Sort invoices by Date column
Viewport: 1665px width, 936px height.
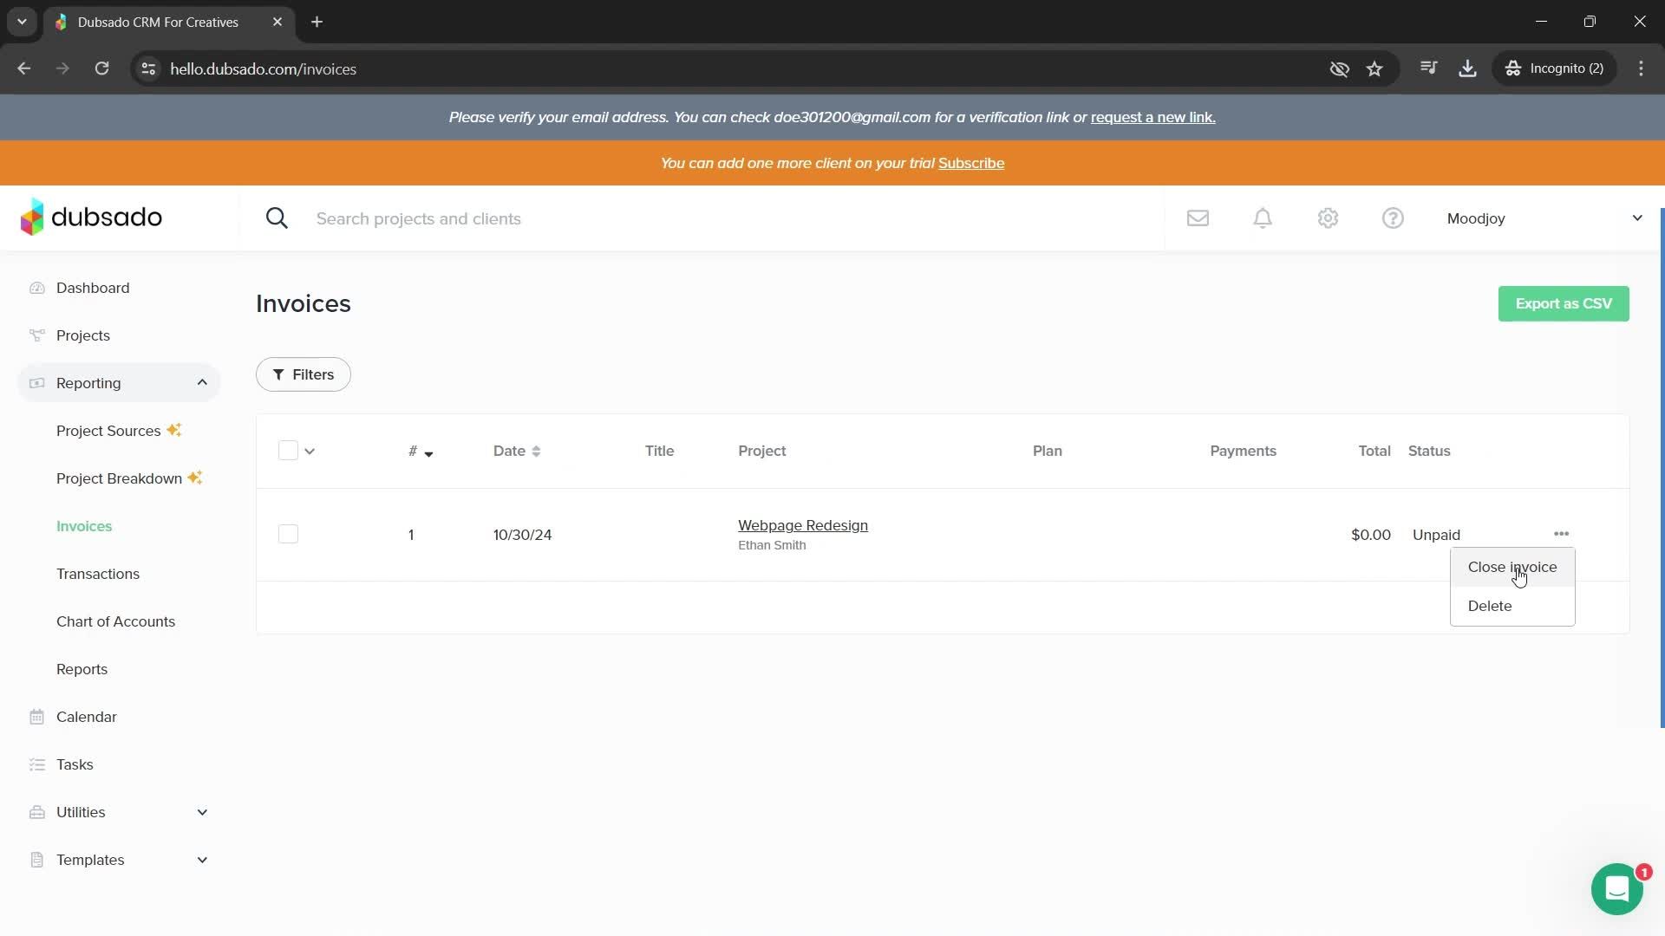point(517,451)
